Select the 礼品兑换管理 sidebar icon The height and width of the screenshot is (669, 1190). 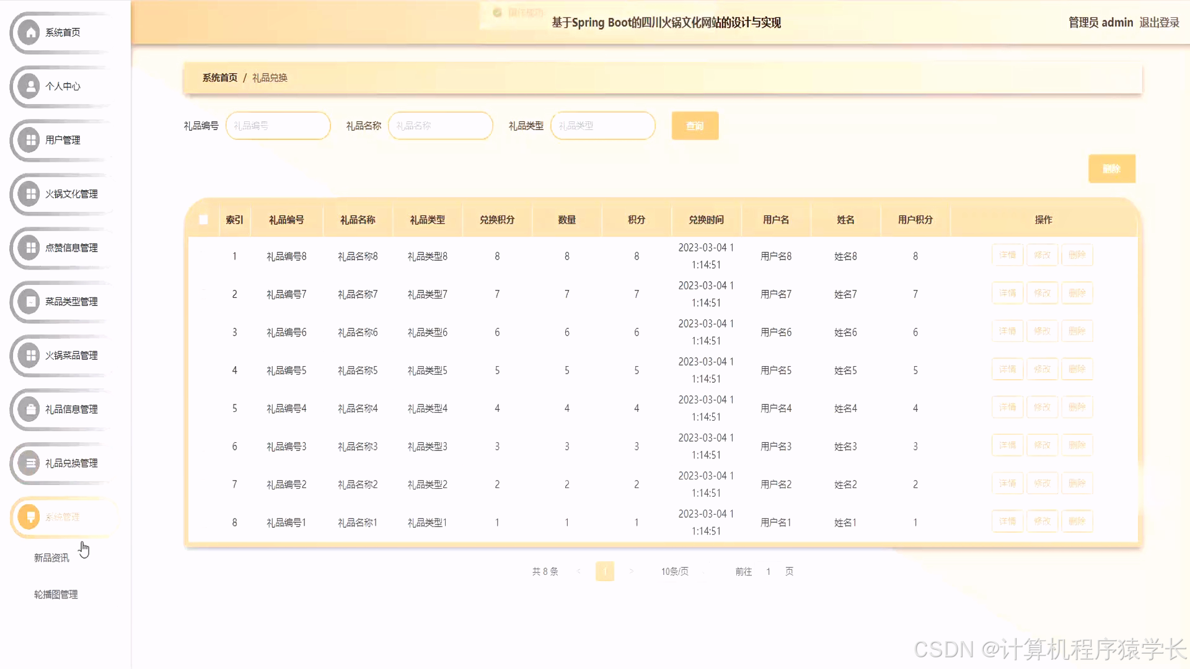pos(29,463)
